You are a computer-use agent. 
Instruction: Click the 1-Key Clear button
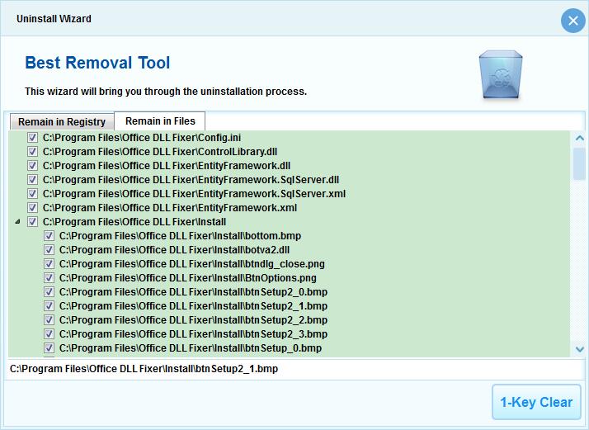click(536, 402)
